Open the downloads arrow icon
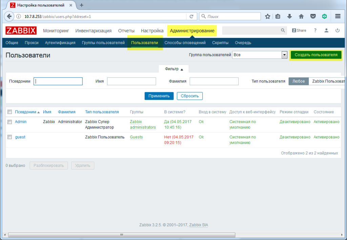 289,16
